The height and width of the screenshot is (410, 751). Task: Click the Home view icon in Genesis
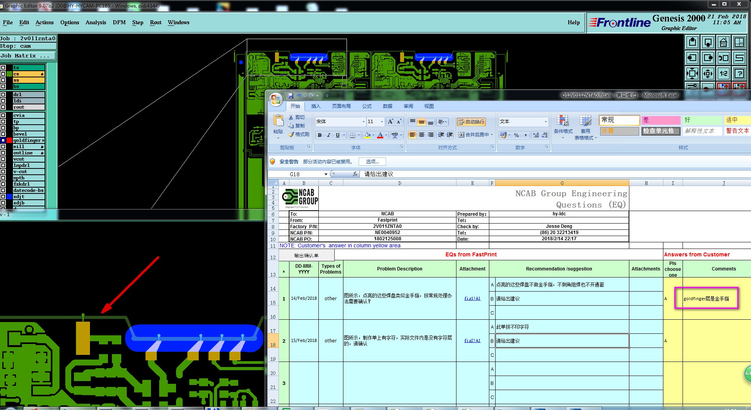pyautogui.click(x=723, y=42)
